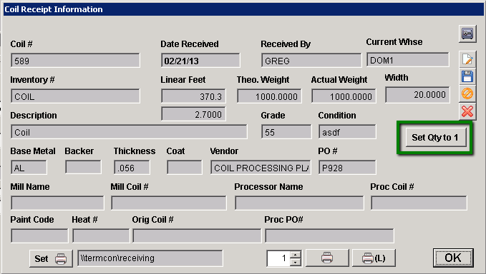
Task: Click the empty Proc Coil # field
Action: point(419,203)
